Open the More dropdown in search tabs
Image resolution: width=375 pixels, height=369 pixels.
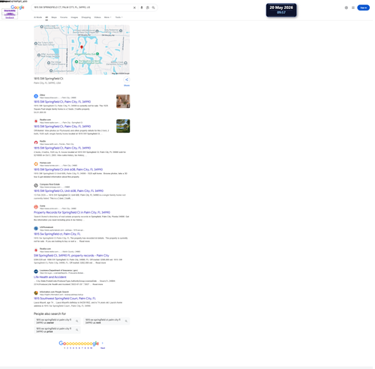[x=107, y=17]
